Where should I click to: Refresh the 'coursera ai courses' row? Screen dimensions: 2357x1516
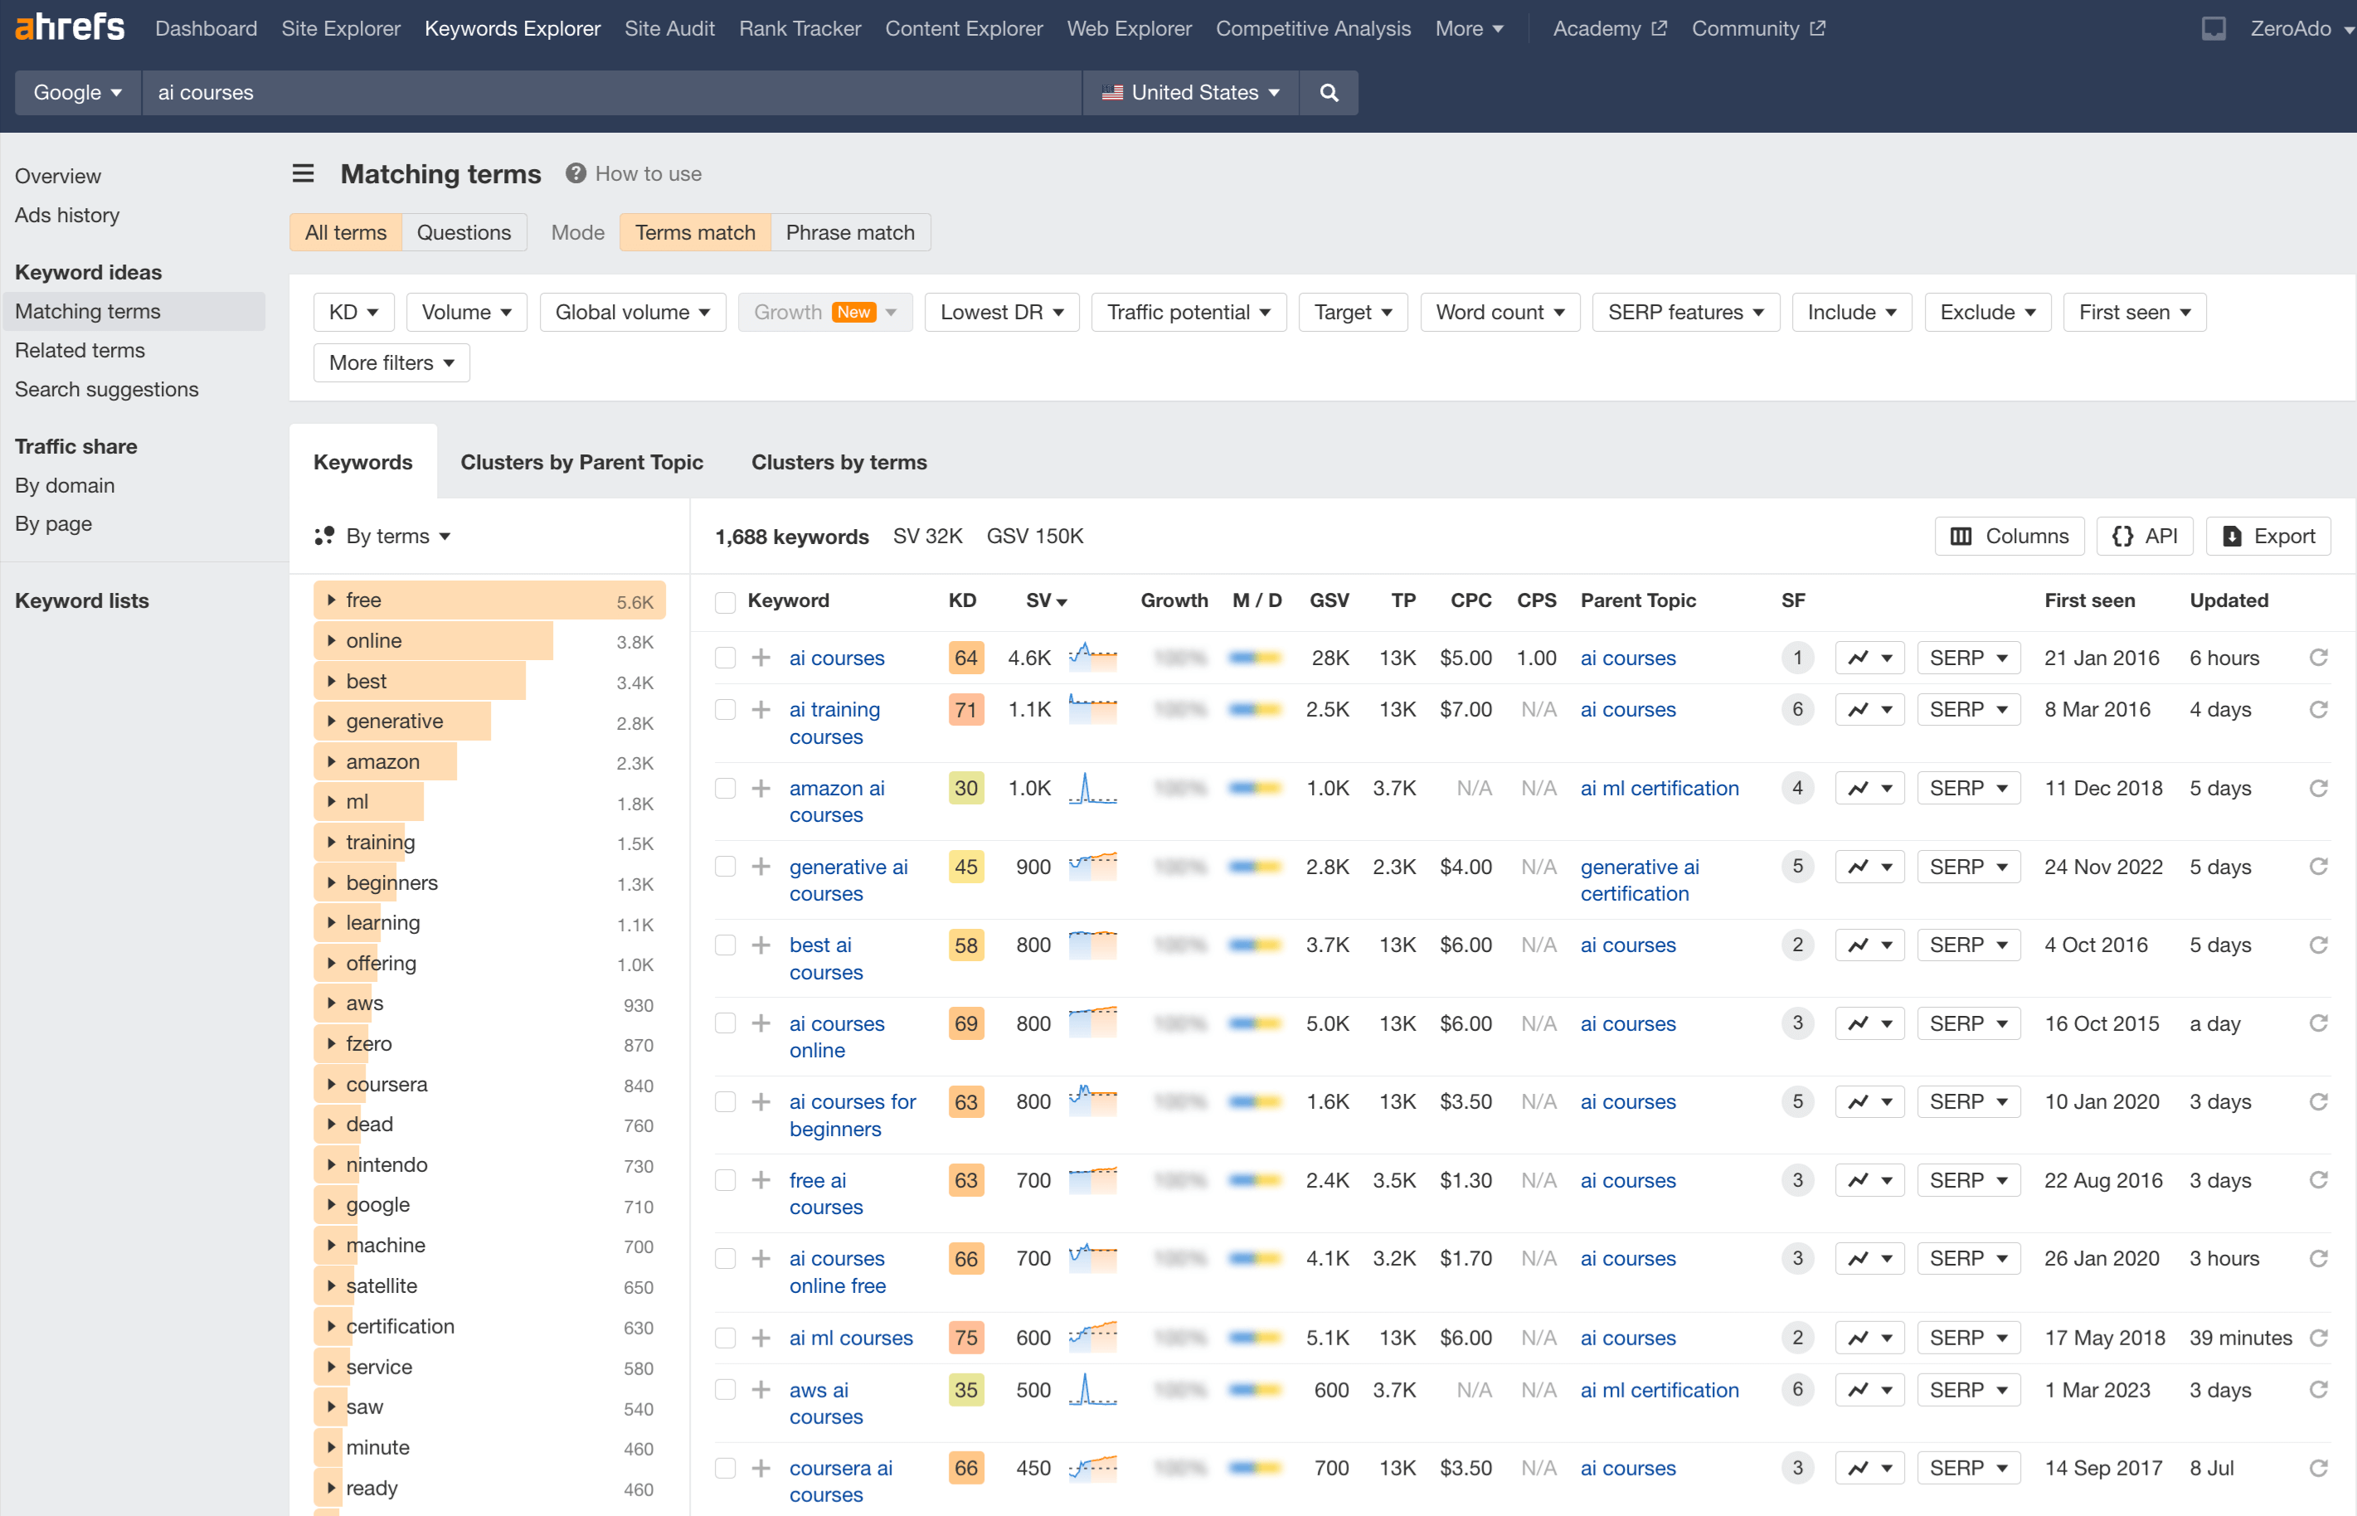pos(2319,1468)
